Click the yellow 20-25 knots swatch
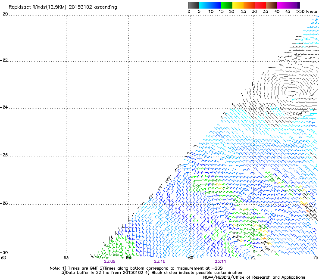Image resolution: width=319 pixels, height=280 pixels. [238, 5]
